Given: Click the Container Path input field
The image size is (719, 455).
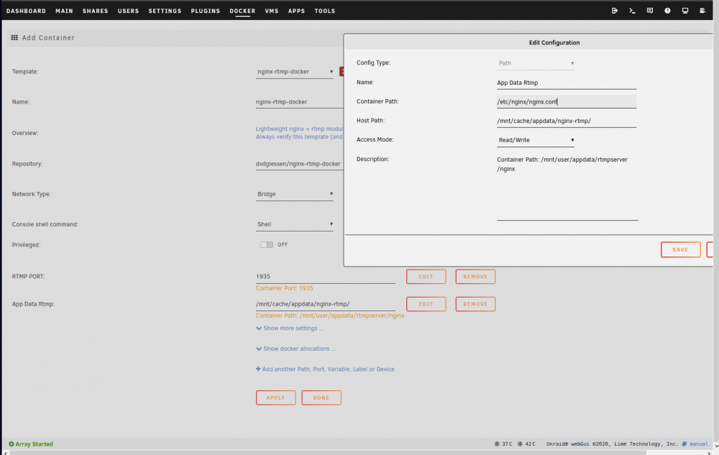Looking at the screenshot, I should click(x=567, y=102).
